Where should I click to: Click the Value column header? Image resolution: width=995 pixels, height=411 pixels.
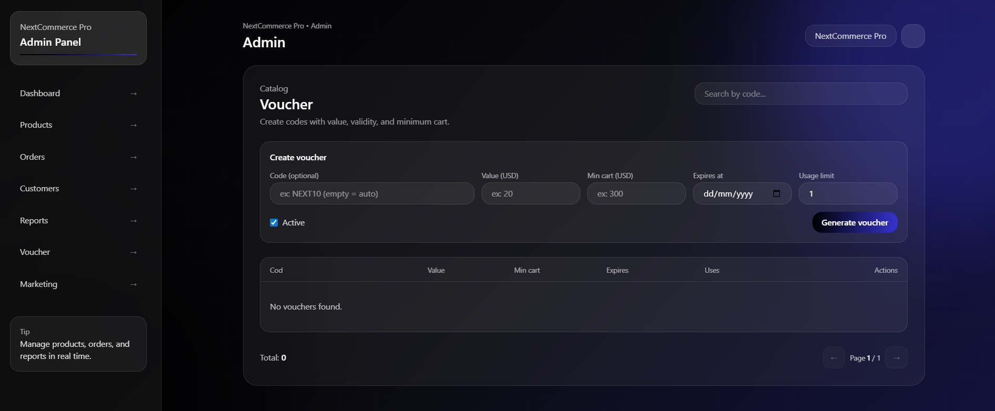click(436, 270)
